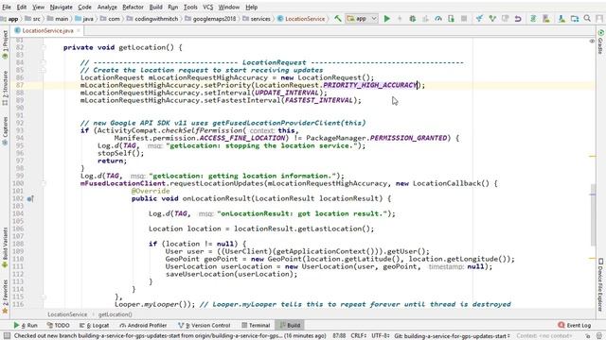Click the googlemaps2018 breadcrumb folder

[x=210, y=19]
